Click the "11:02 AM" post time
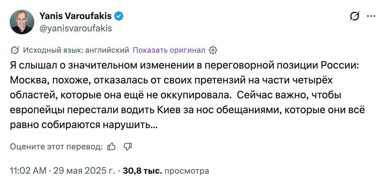This screenshot has width=380, height=185. (x=28, y=170)
